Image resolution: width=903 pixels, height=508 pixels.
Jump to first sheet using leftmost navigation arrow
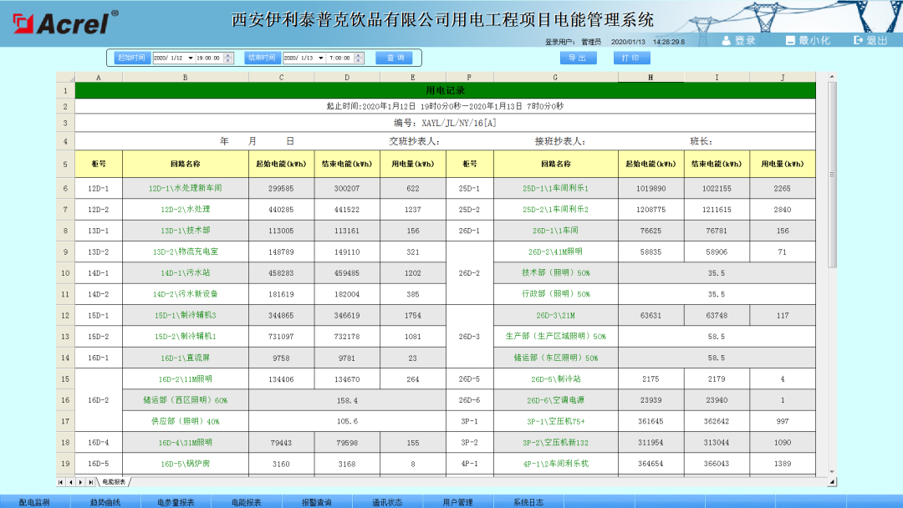coord(59,482)
